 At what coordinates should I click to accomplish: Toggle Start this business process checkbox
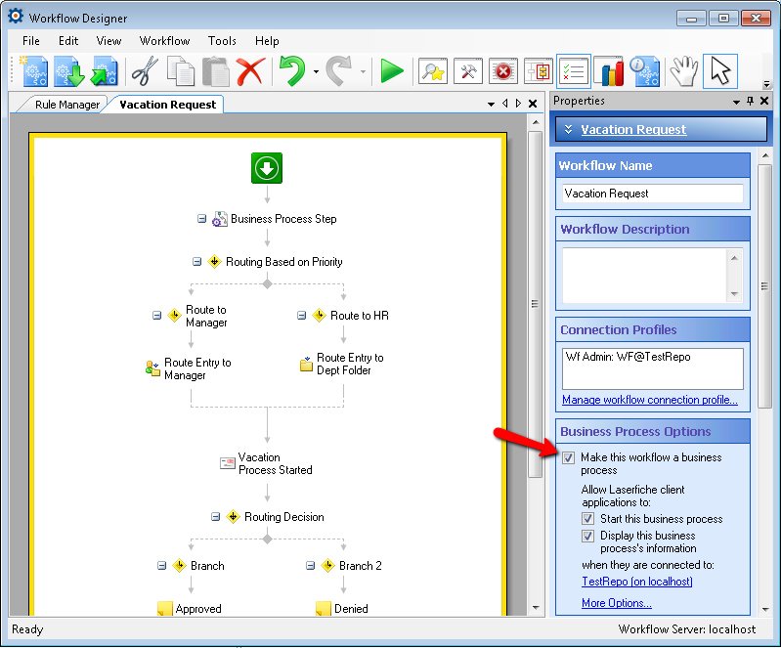tap(587, 519)
